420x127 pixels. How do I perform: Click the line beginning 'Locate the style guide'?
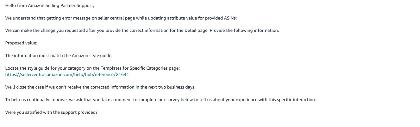coord(92,68)
